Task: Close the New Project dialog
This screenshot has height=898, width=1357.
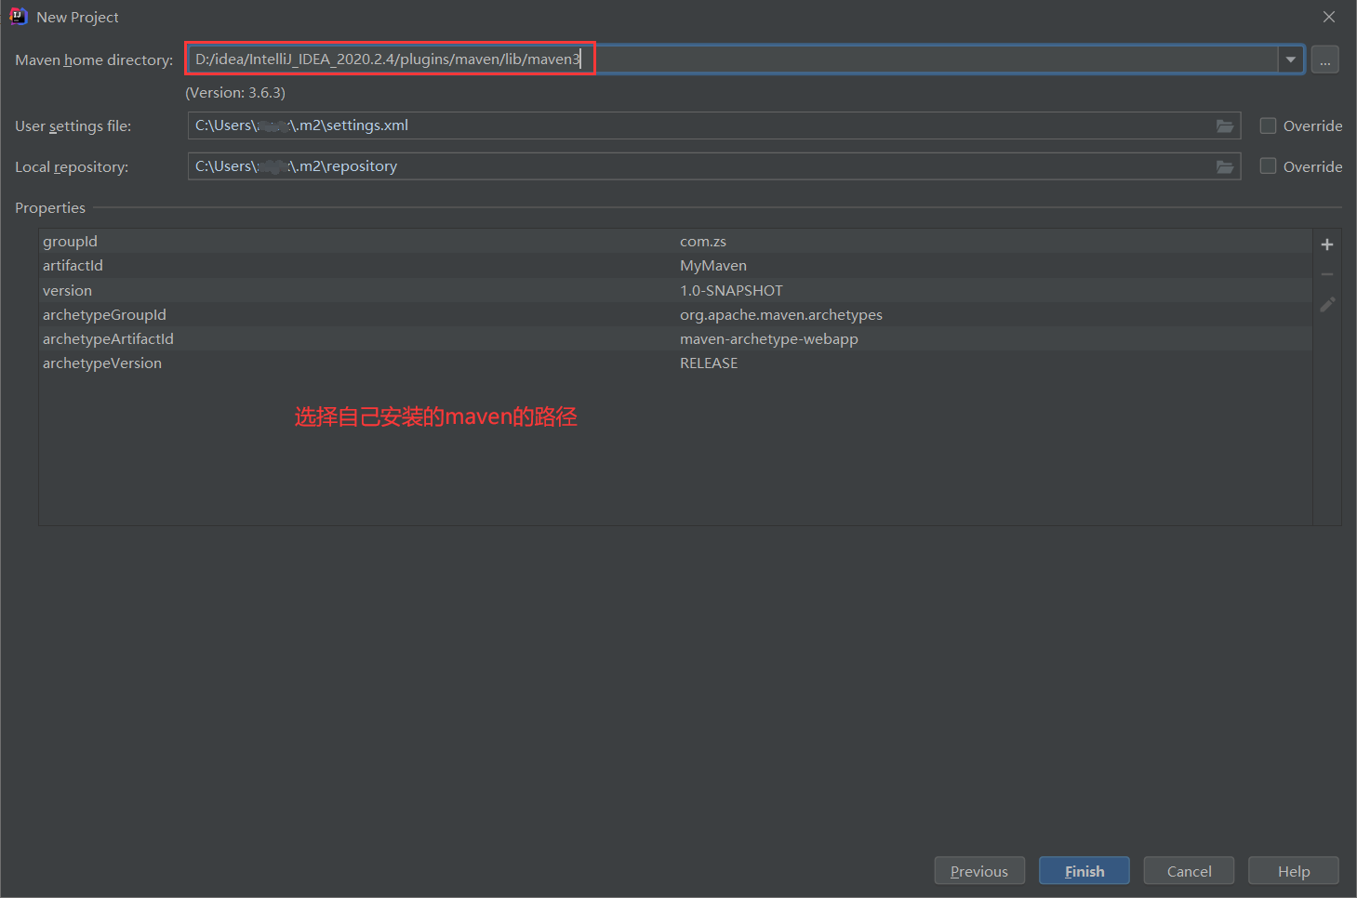Action: coord(1329,17)
